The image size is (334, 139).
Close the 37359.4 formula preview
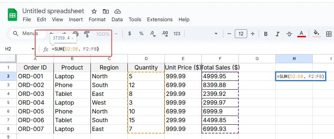pos(73,38)
